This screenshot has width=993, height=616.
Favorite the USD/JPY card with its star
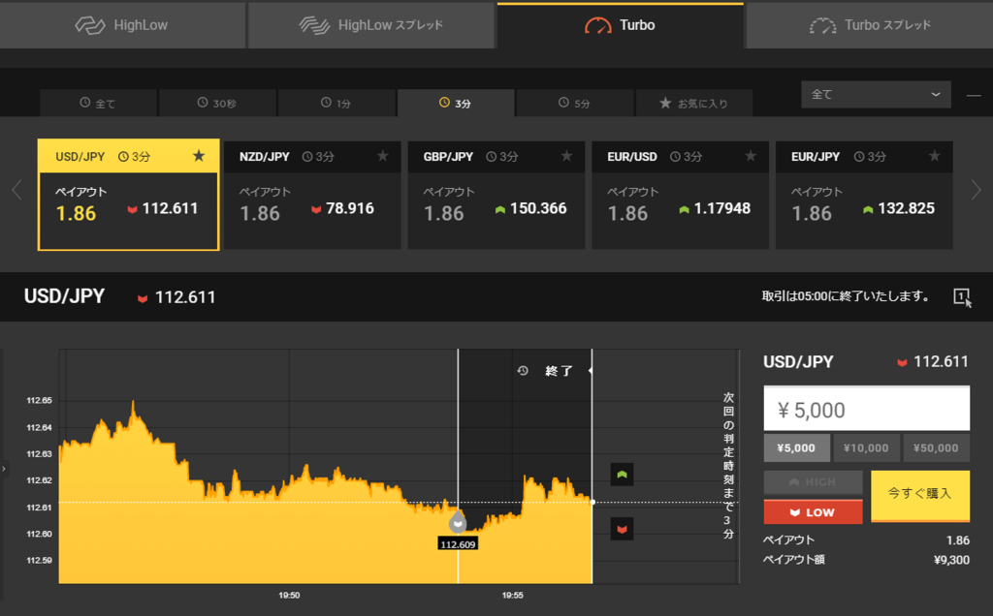(199, 156)
